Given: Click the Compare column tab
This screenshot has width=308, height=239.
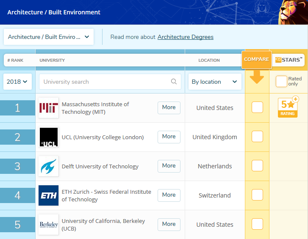Looking at the screenshot, I should click(257, 59).
